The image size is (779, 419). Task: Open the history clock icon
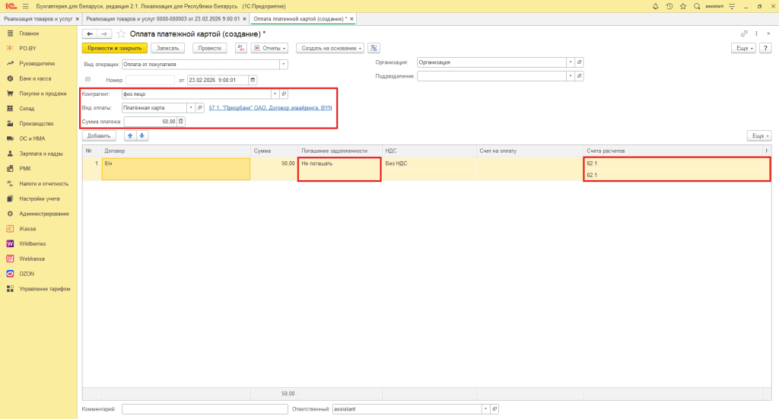tap(669, 6)
